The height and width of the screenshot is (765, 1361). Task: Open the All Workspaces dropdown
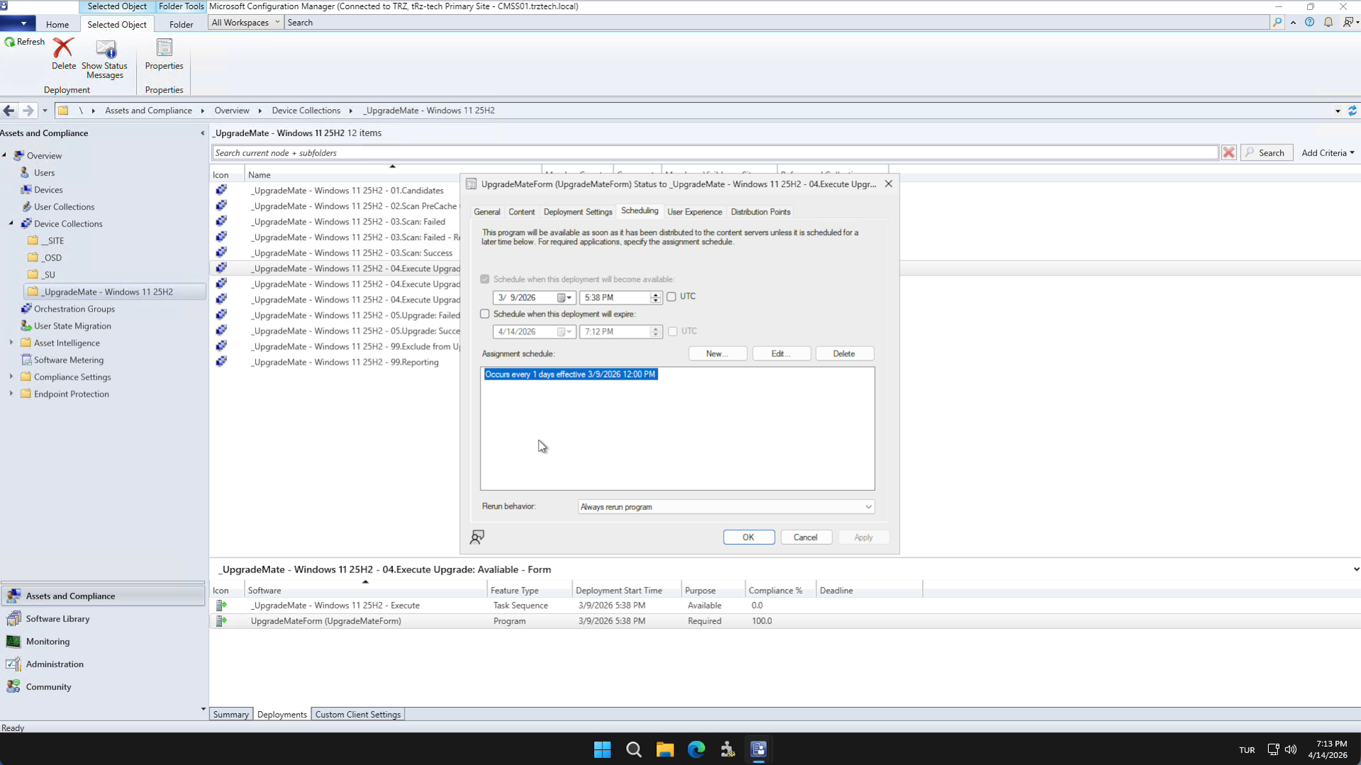pos(245,23)
